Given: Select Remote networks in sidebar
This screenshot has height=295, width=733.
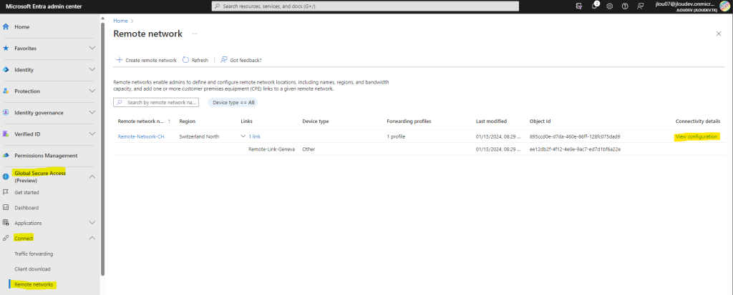Looking at the screenshot, I should (x=34, y=284).
